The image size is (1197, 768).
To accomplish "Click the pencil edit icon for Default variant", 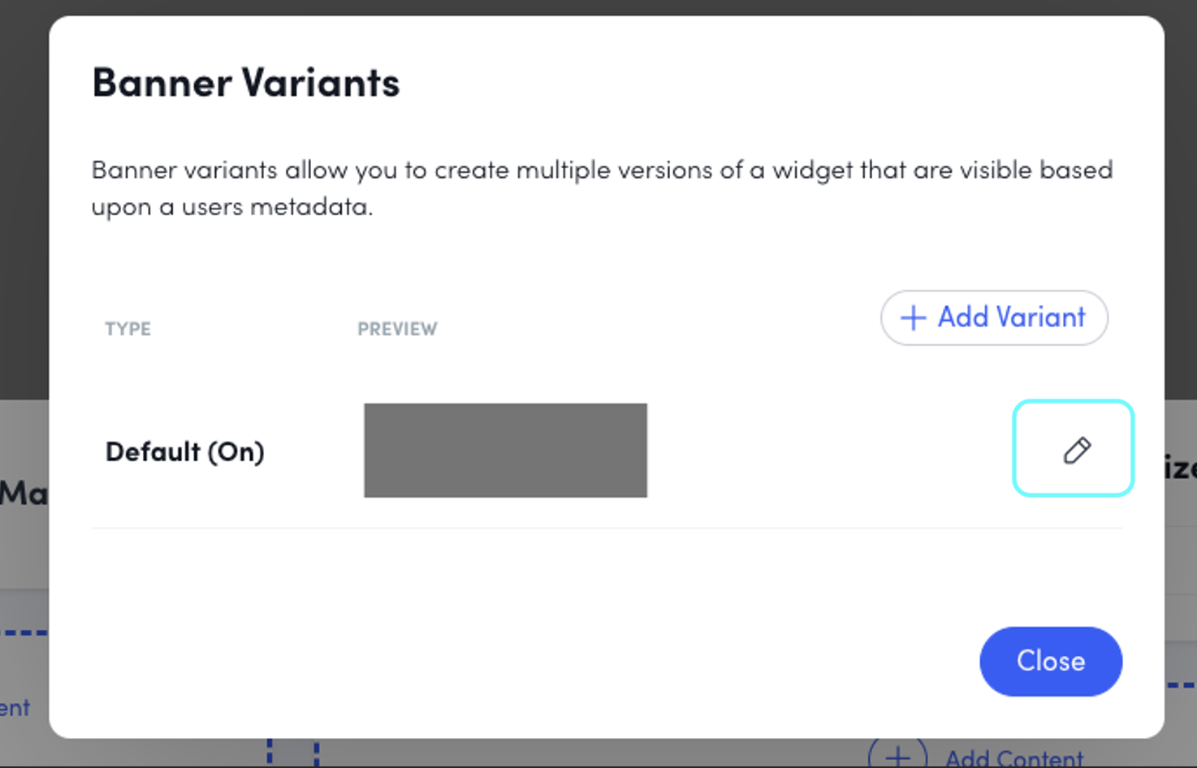I will [x=1076, y=450].
